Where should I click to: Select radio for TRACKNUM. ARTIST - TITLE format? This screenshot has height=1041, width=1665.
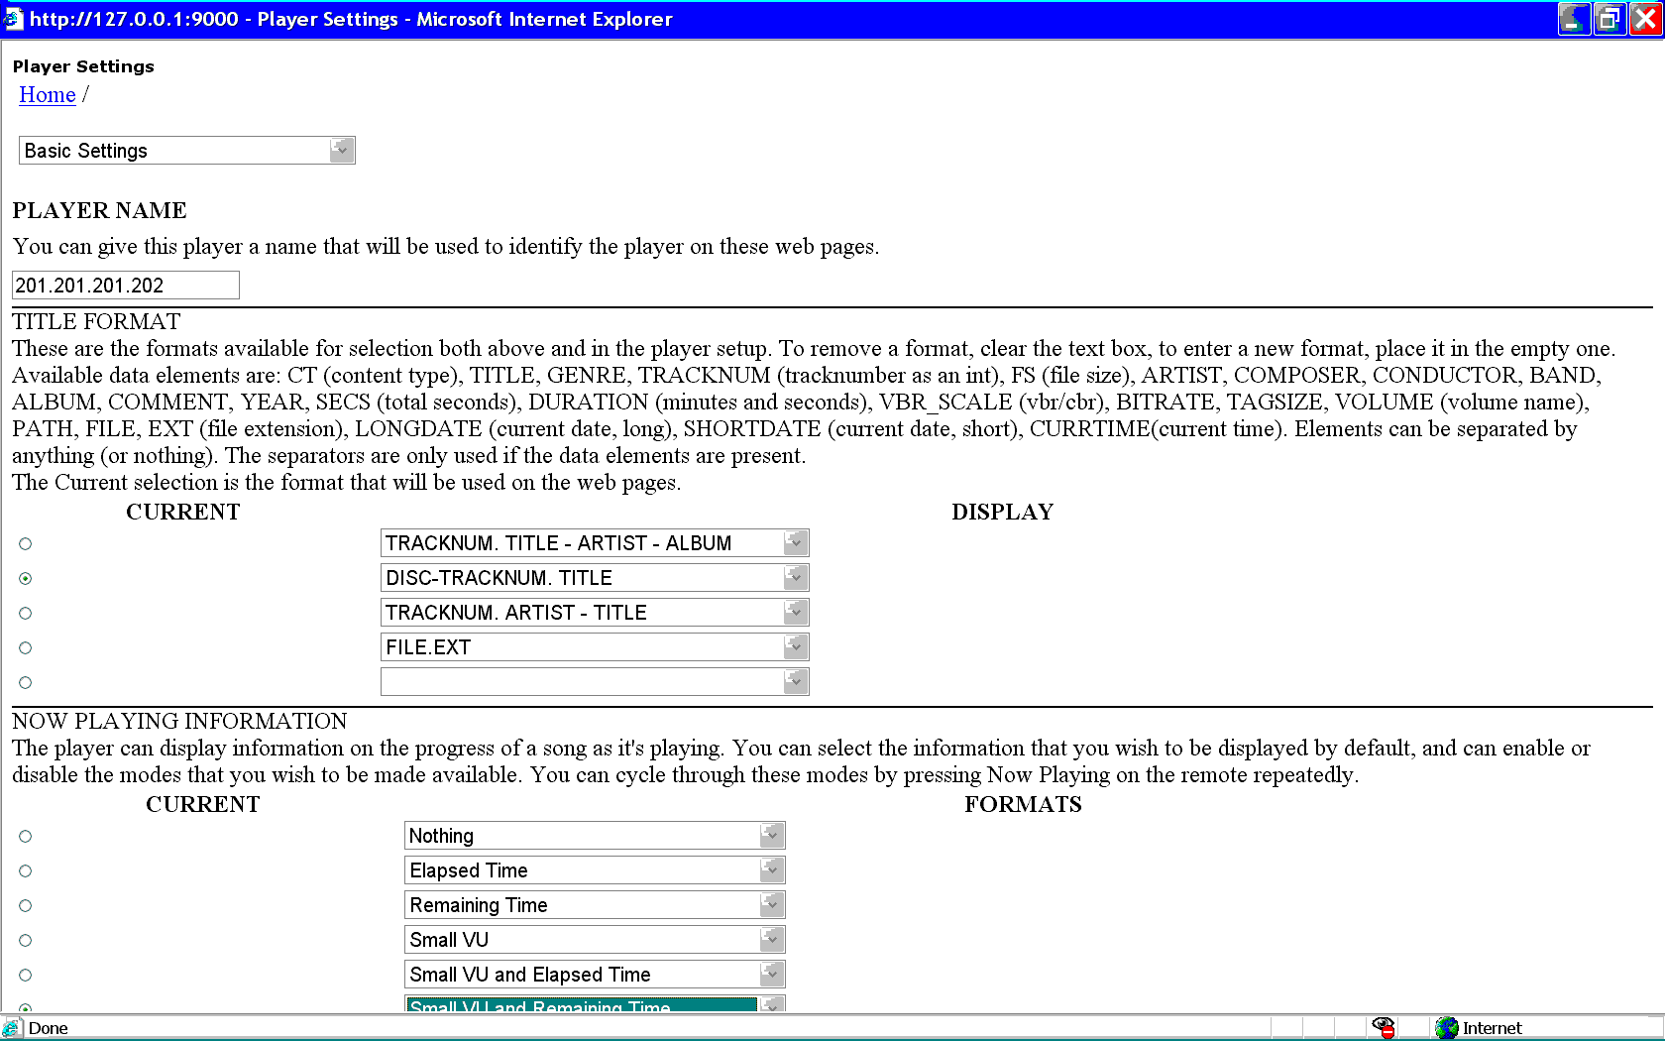point(26,613)
